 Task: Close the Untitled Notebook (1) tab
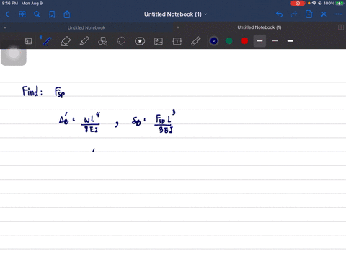(x=178, y=27)
